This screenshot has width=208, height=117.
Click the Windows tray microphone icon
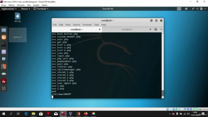click(177, 114)
